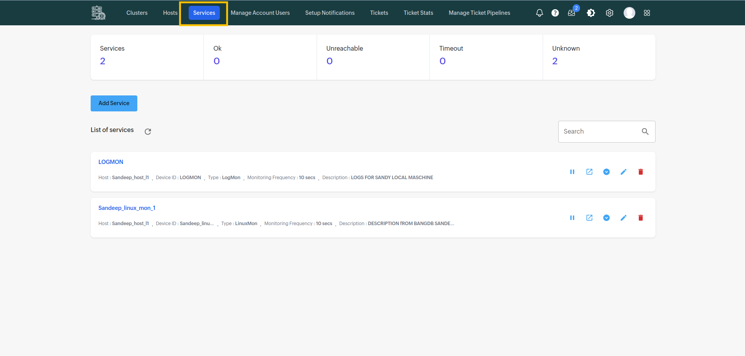Delete the Sandeep_linux_mon_1 service
The height and width of the screenshot is (356, 745).
641,218
